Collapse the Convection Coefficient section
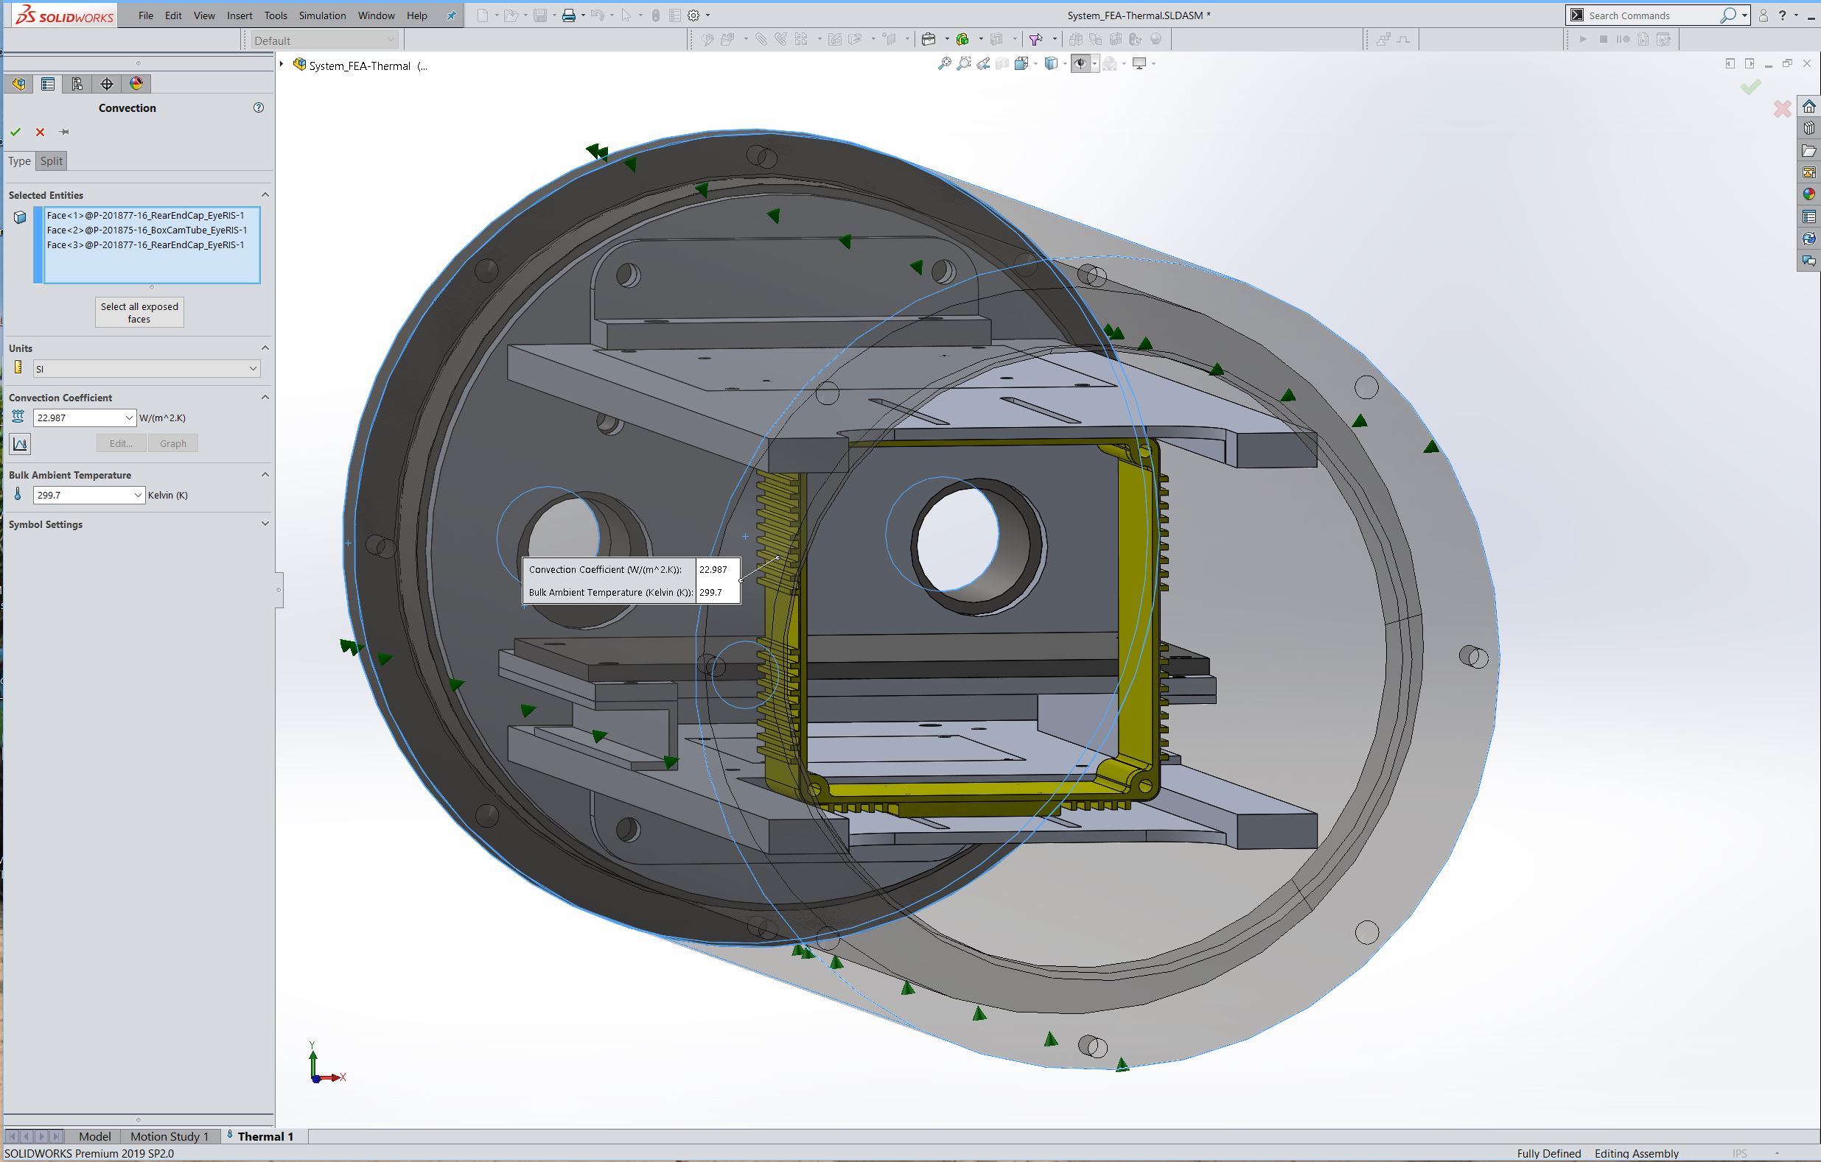Image resolution: width=1821 pixels, height=1162 pixels. click(x=265, y=398)
